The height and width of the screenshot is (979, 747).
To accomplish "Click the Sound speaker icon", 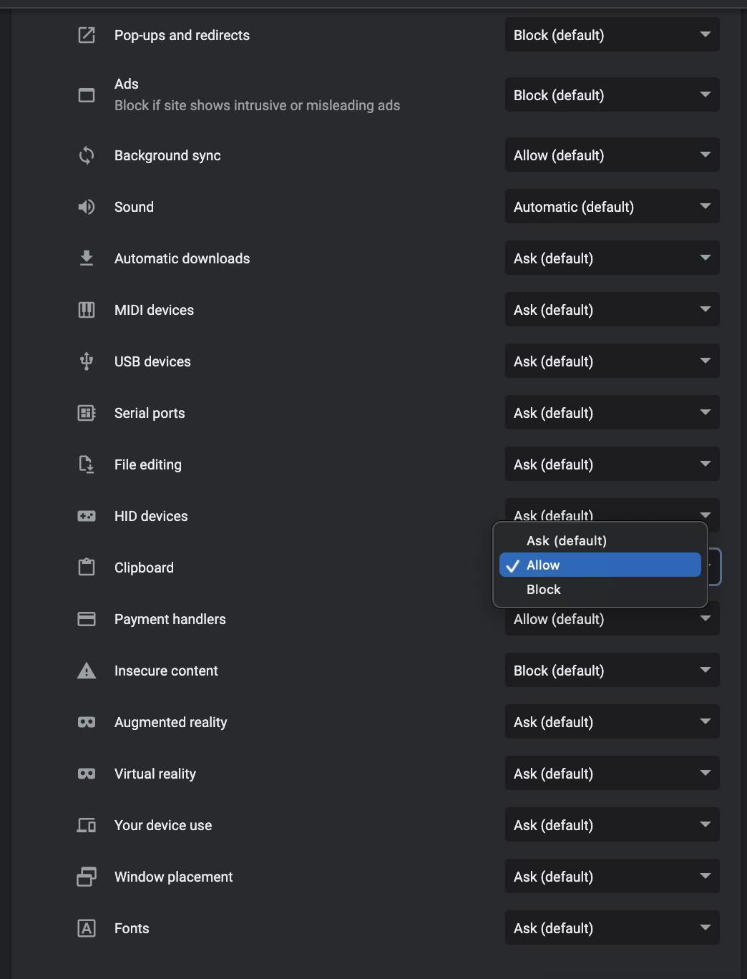I will tap(87, 207).
